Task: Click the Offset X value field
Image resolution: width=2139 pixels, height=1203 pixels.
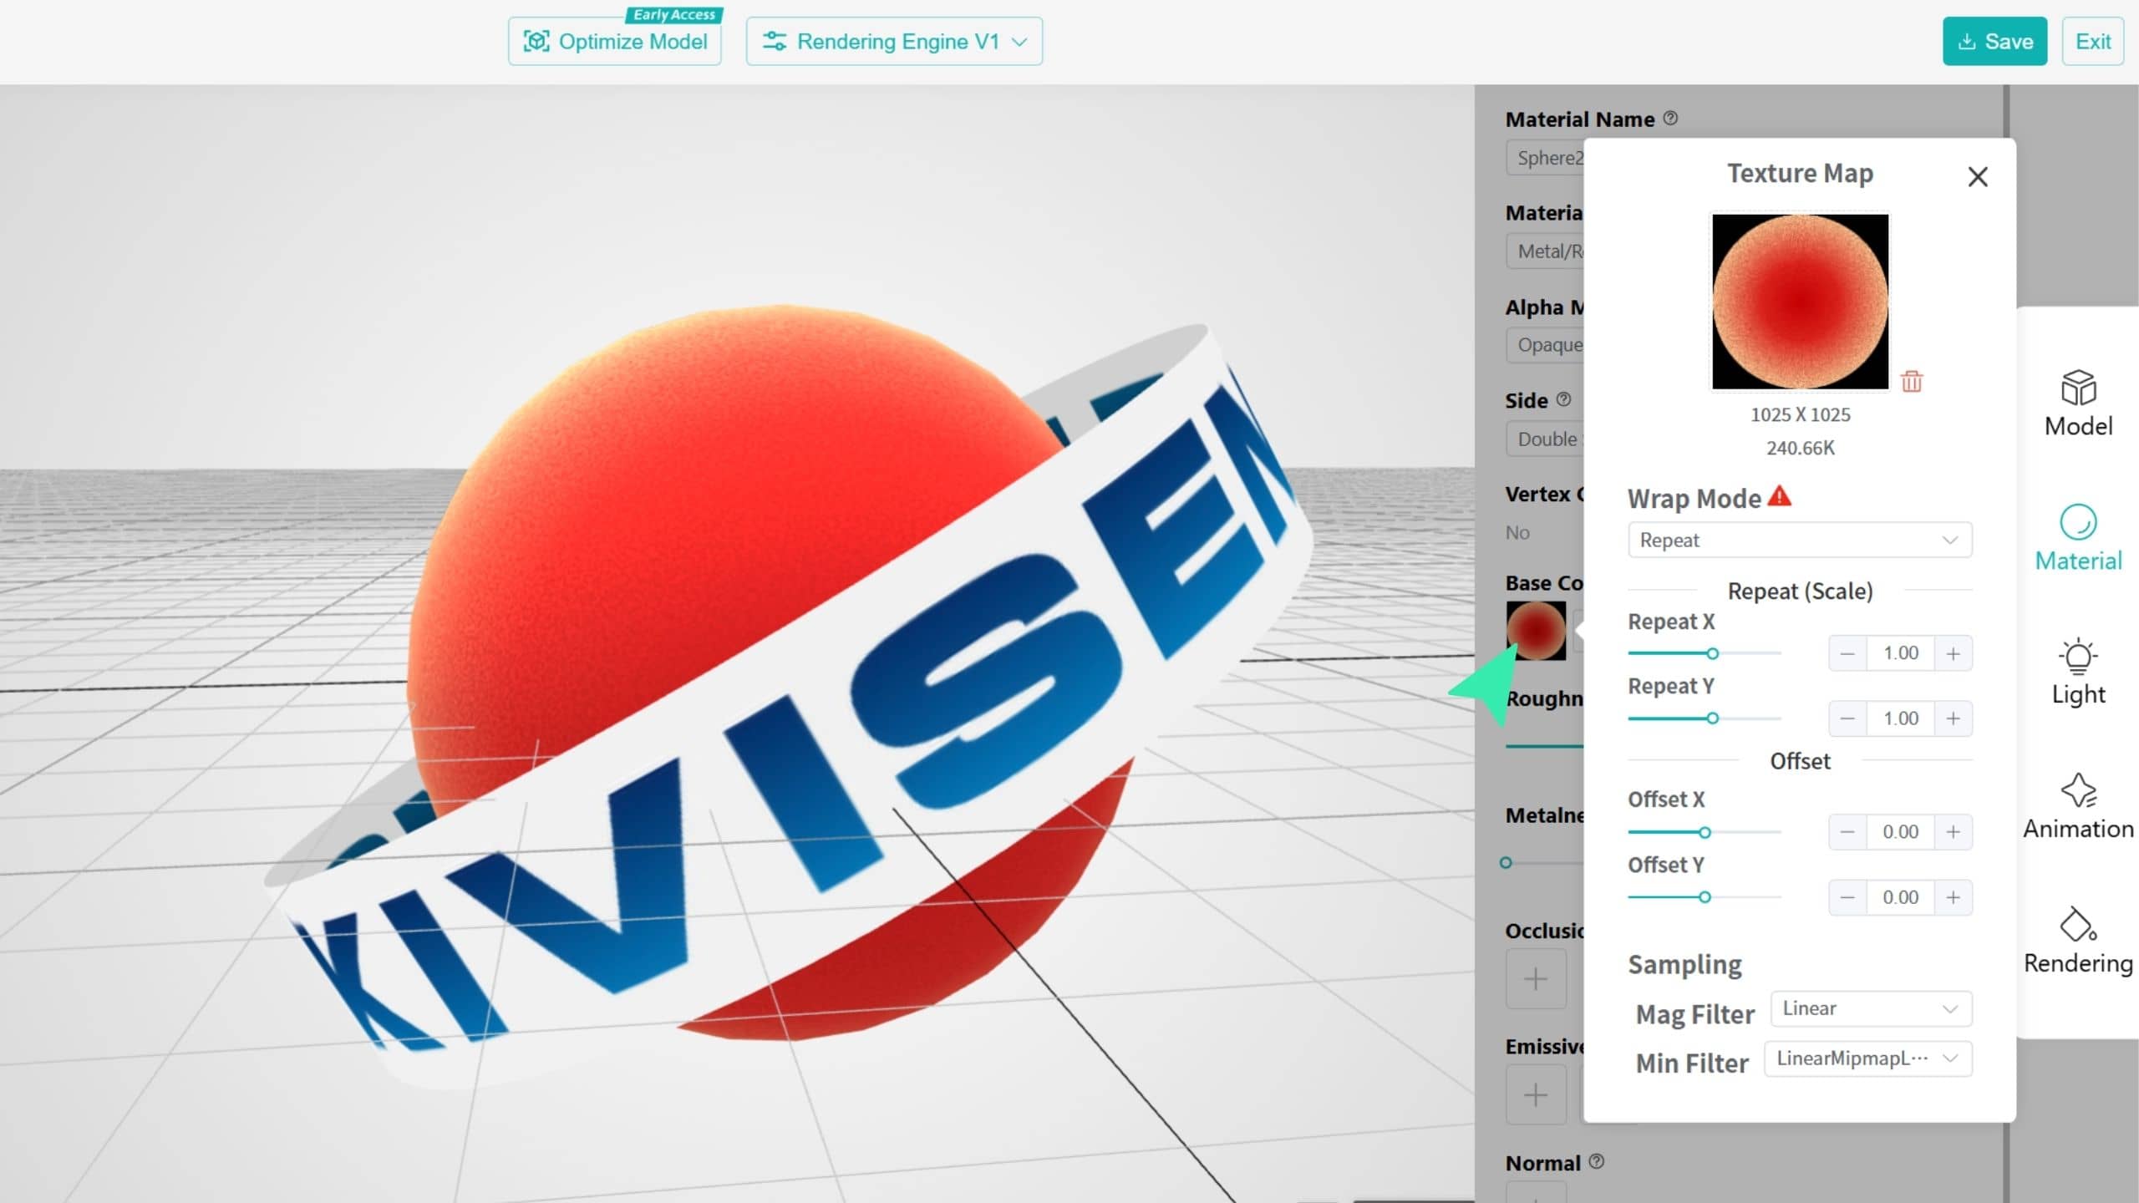Action: [x=1900, y=832]
